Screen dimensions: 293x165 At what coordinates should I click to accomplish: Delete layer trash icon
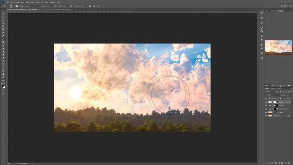click(x=289, y=163)
